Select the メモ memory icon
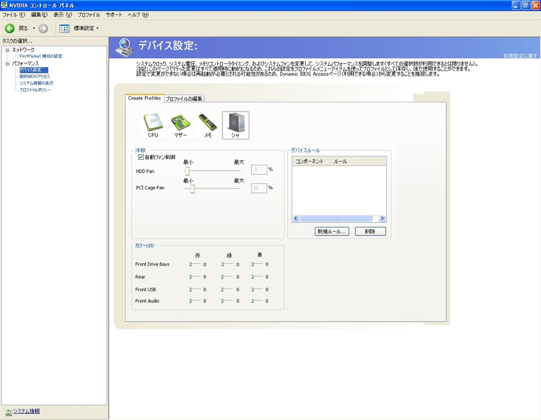The image size is (541, 420). pyautogui.click(x=208, y=126)
